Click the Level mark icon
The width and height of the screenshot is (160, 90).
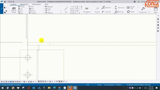click(x=103, y=12)
